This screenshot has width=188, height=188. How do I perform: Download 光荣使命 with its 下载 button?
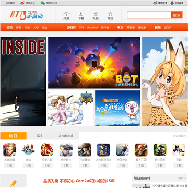click(122, 166)
